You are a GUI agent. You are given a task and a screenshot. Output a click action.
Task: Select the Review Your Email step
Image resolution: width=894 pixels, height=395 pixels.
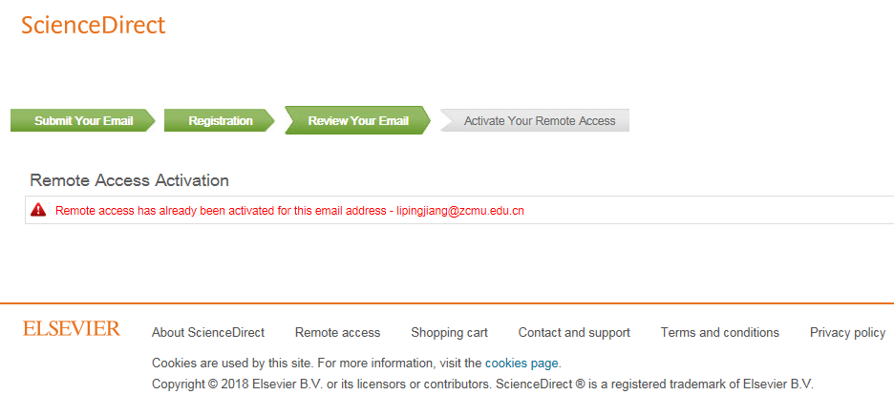[357, 121]
